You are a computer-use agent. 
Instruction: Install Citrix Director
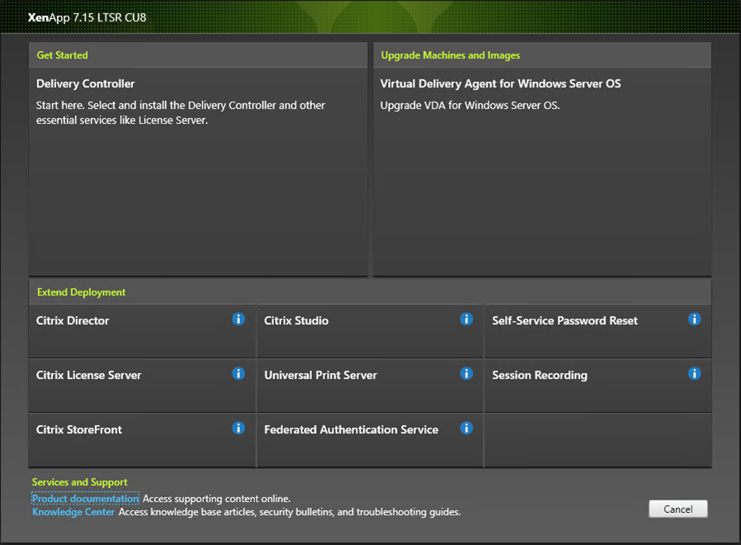(142, 331)
